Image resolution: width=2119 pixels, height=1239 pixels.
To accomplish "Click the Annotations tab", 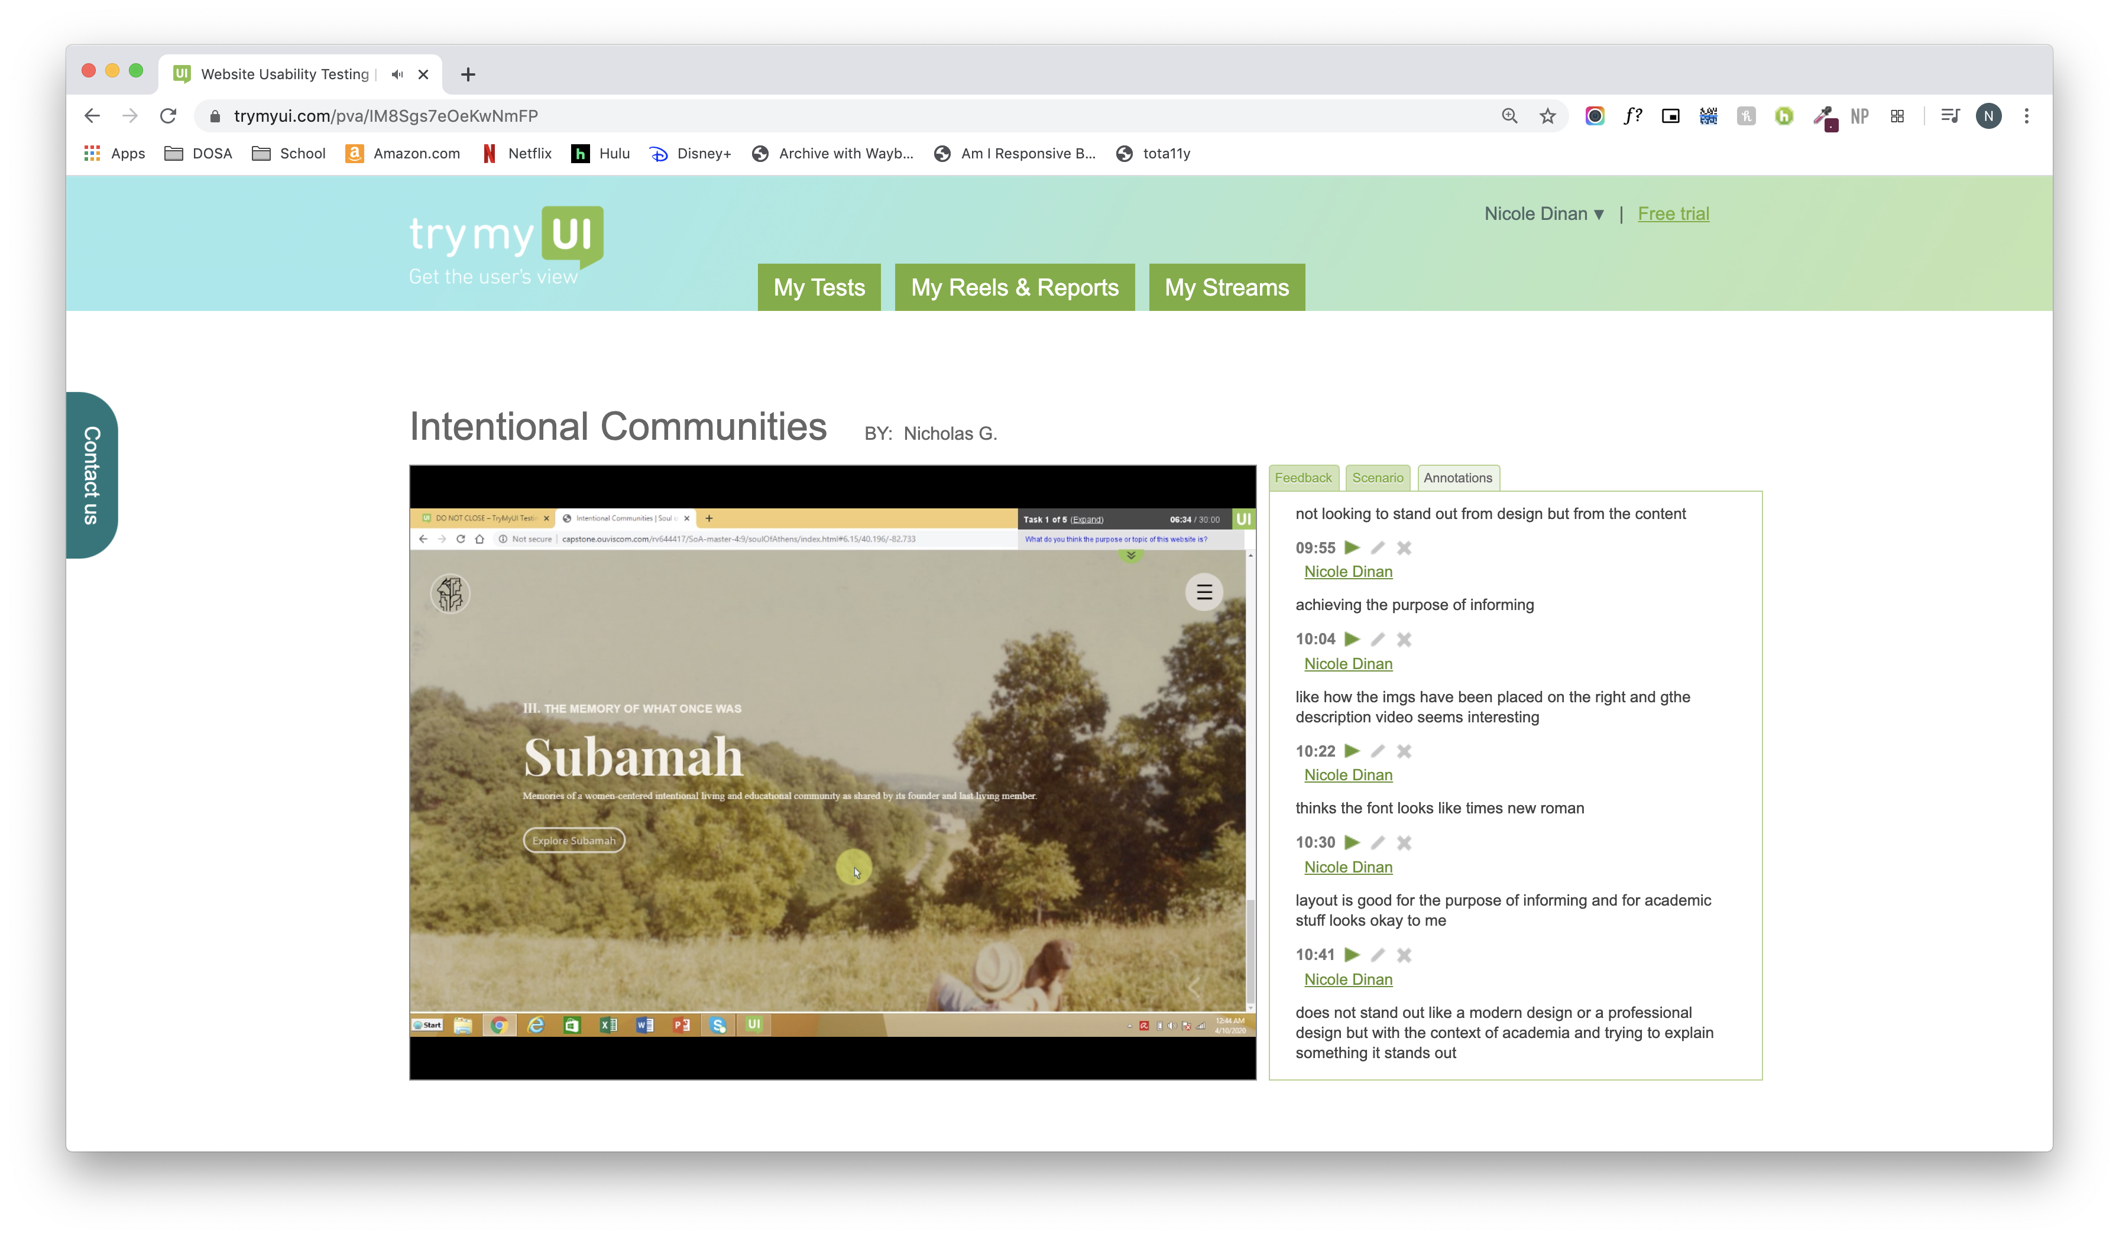I will point(1459,476).
